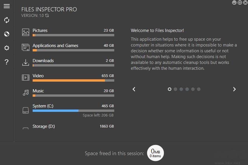Image resolution: width=248 pixels, height=165 pixels.
Task: Select the last slide indicator dot
Action: pyautogui.click(x=199, y=89)
